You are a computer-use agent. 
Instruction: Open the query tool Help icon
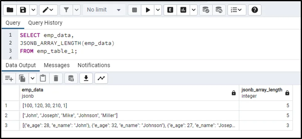pyautogui.click(x=254, y=10)
